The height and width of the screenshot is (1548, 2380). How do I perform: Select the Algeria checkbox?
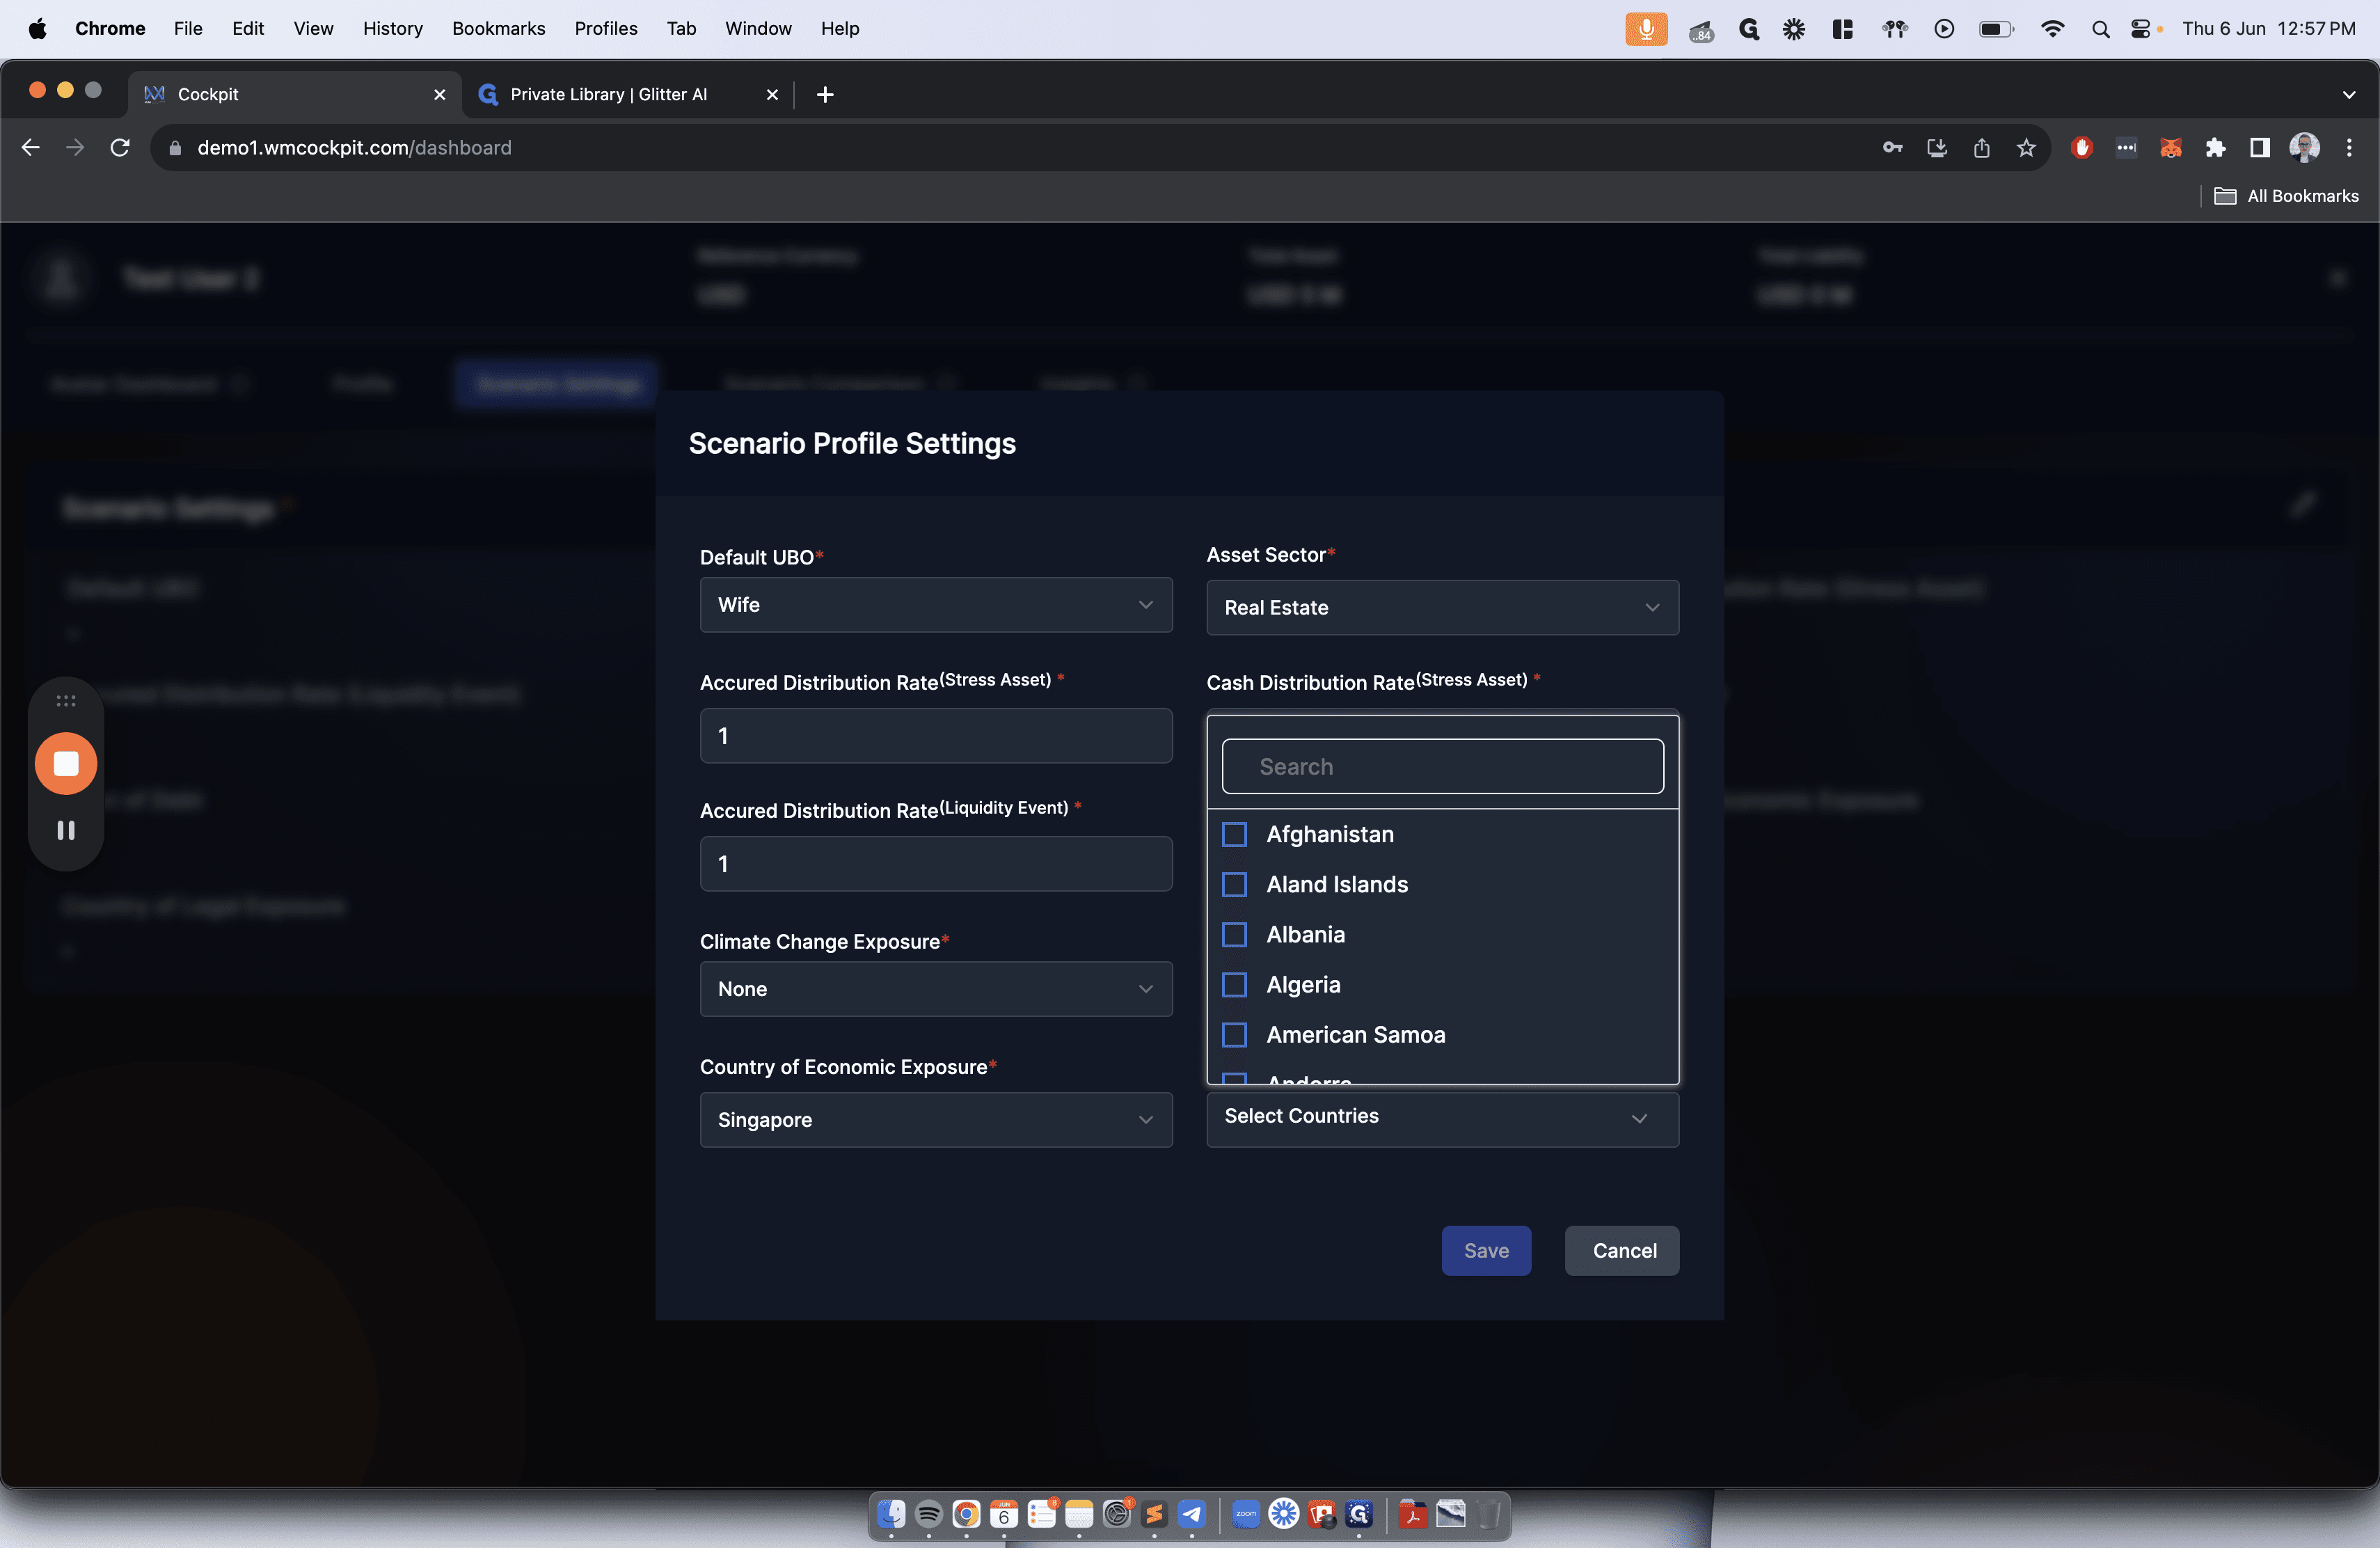(1235, 985)
